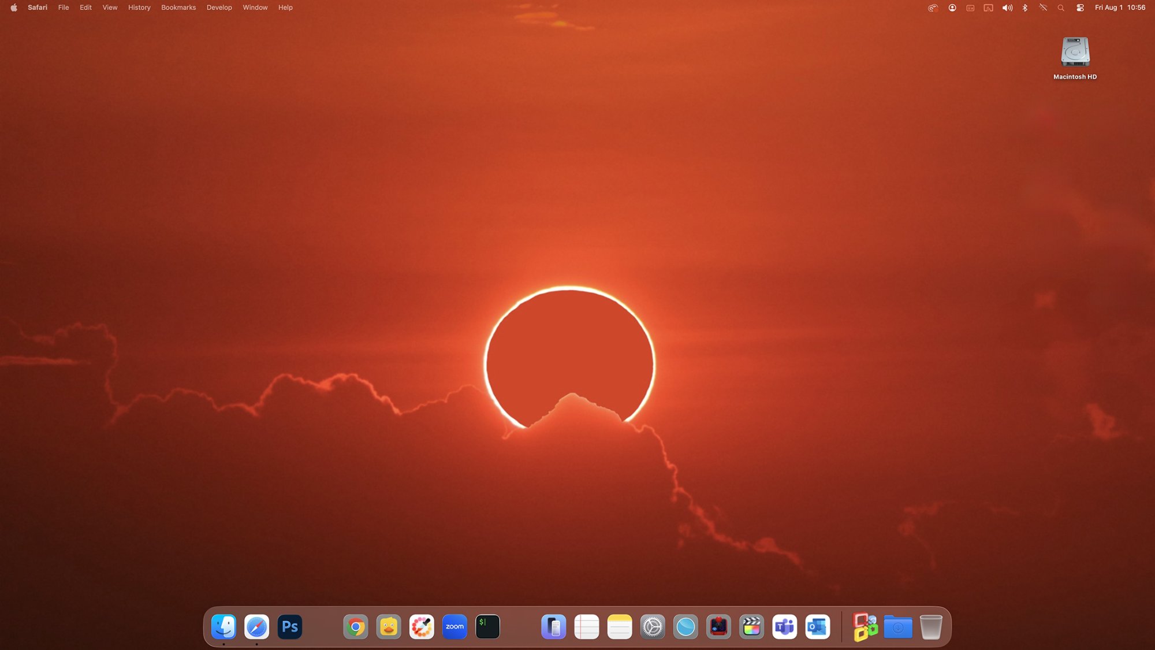This screenshot has width=1155, height=650.
Task: Open the Cyberduck duck icon
Action: tap(389, 627)
